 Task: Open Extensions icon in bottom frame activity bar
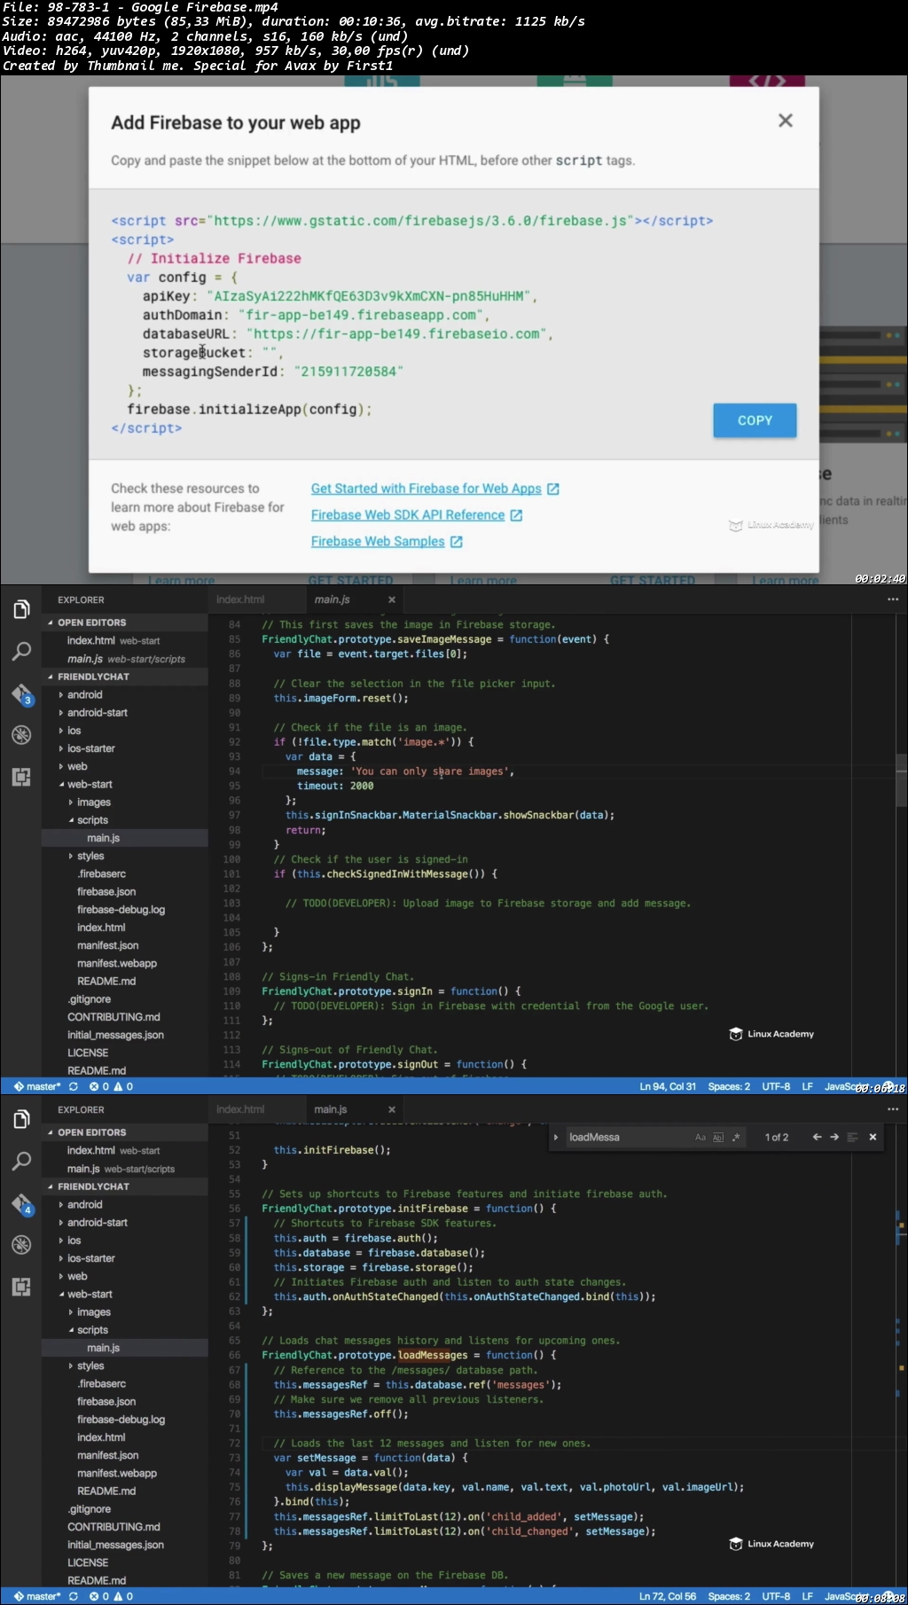(21, 1288)
